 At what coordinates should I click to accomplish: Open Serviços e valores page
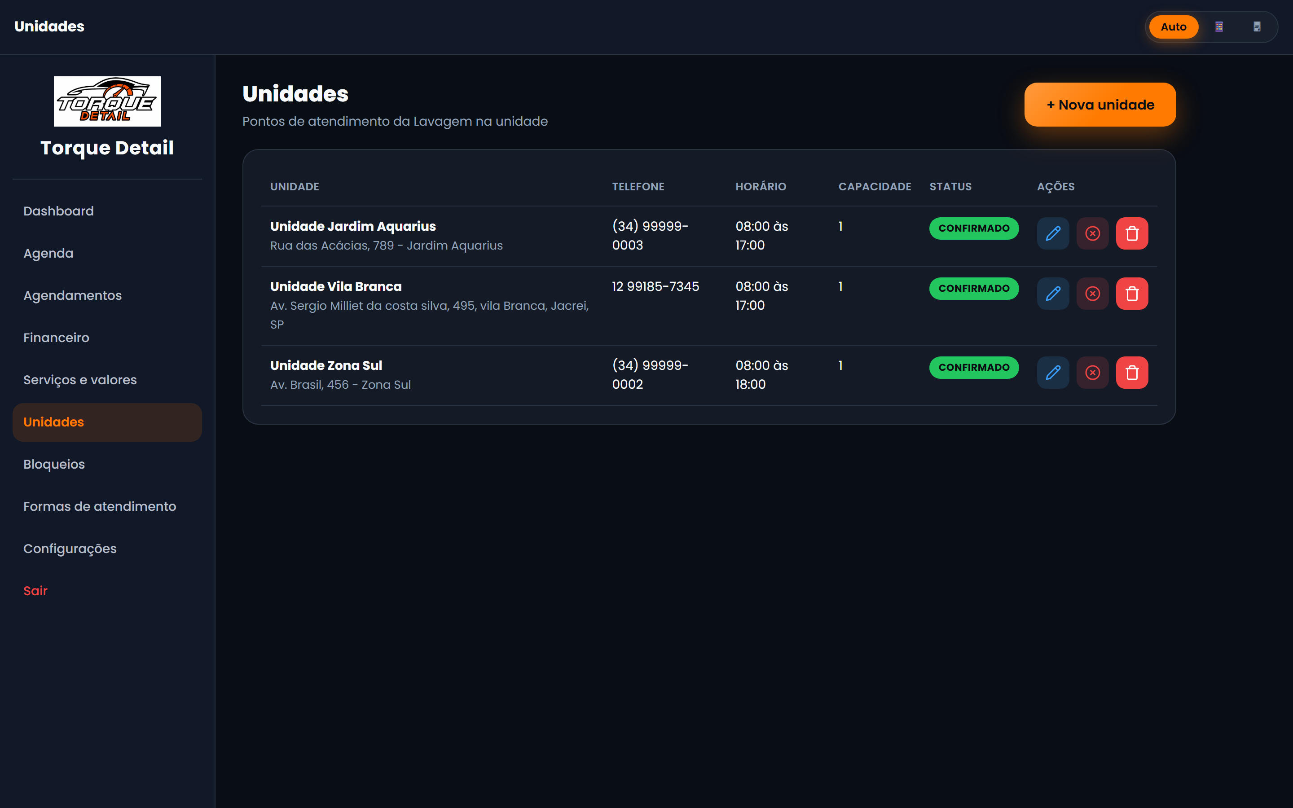click(x=107, y=380)
